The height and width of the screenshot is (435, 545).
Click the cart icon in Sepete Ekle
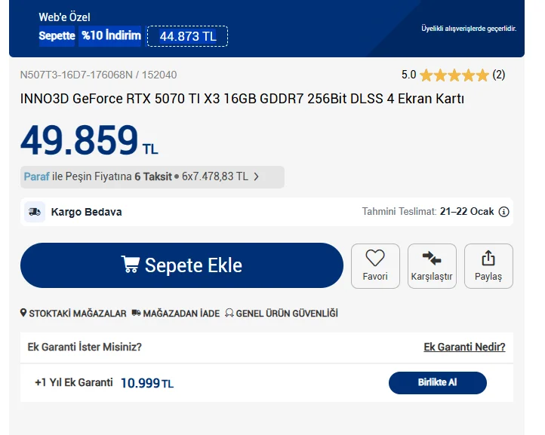131,265
